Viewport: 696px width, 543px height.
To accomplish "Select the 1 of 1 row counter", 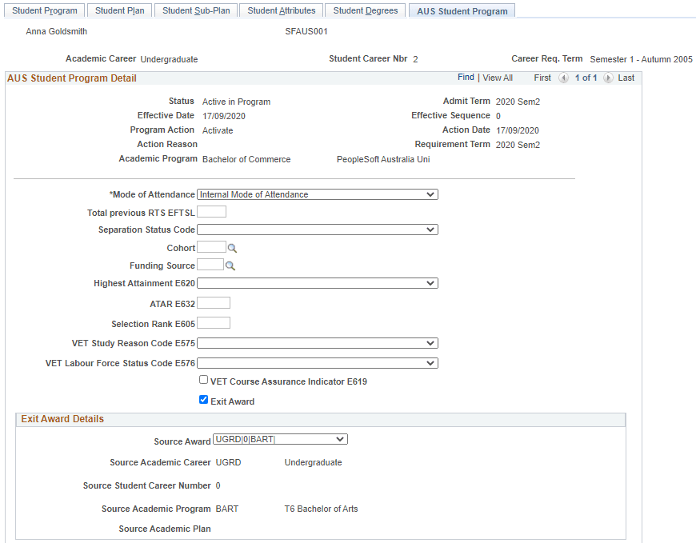I will [586, 78].
